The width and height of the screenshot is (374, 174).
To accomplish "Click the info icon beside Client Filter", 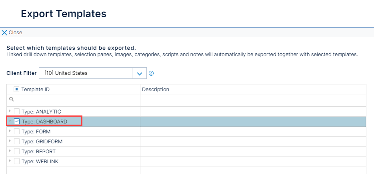I will pos(151,73).
